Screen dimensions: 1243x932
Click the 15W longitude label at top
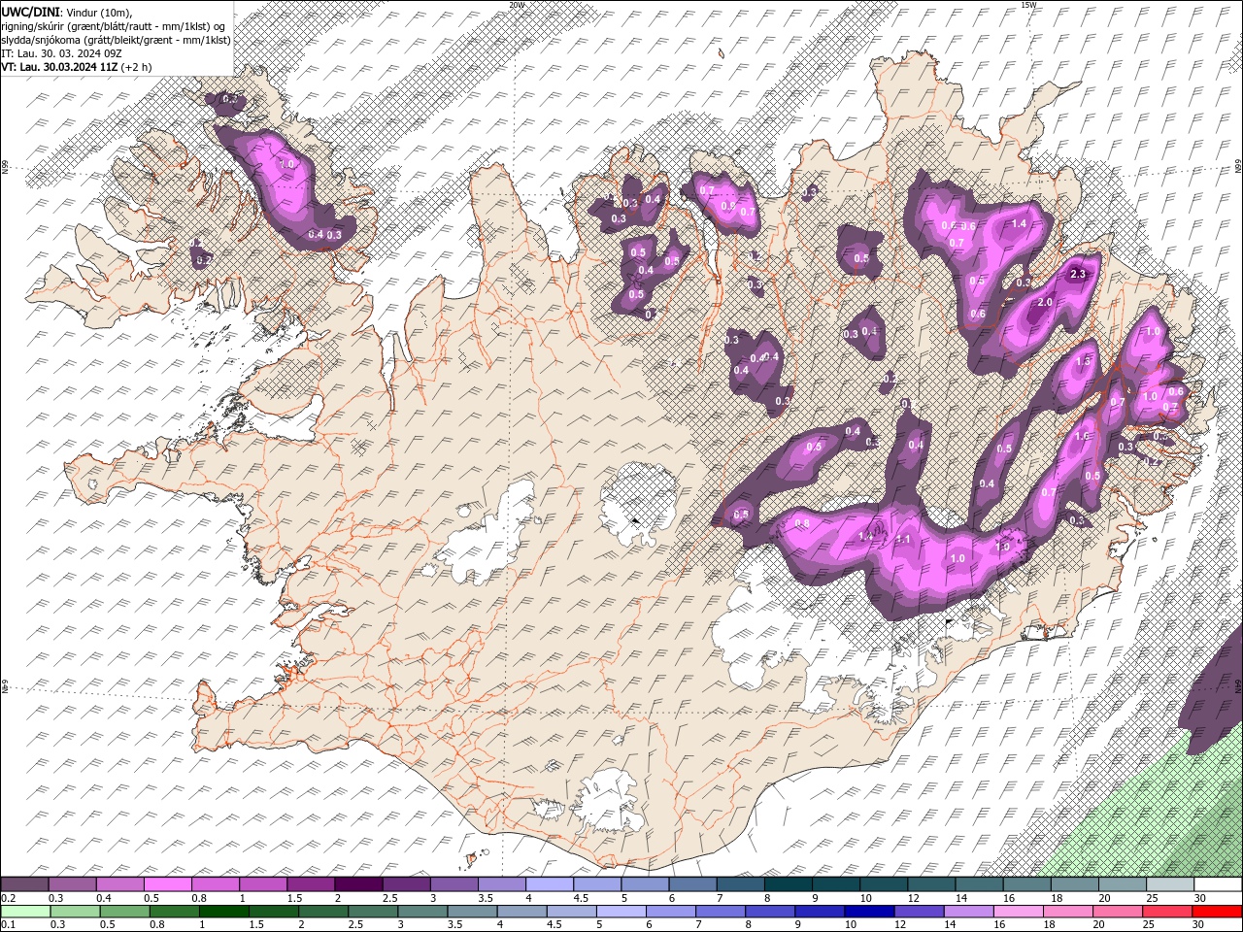click(1028, 5)
